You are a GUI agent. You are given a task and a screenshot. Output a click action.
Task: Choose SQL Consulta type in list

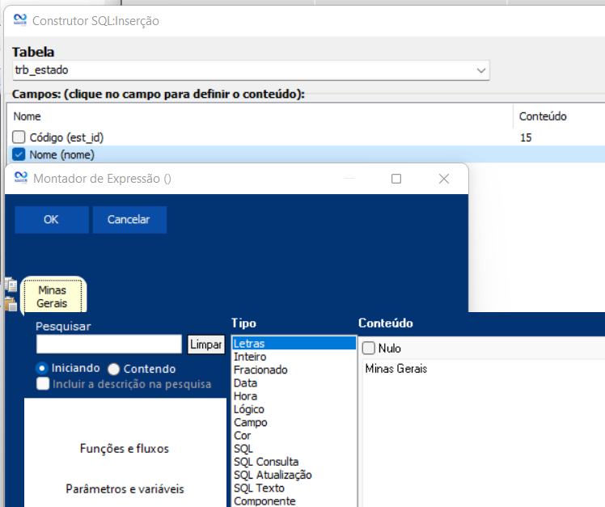[265, 462]
